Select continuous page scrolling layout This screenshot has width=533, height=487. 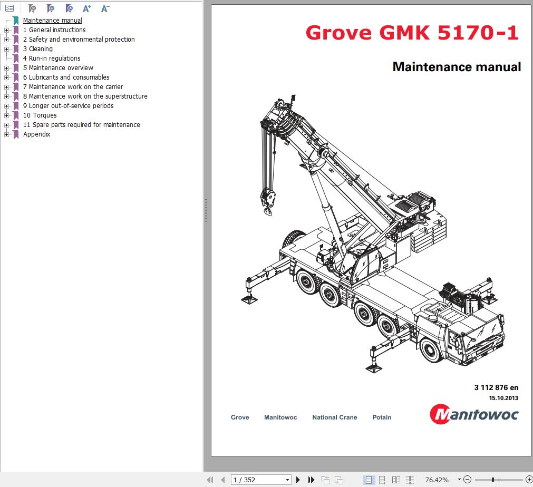tap(382, 480)
